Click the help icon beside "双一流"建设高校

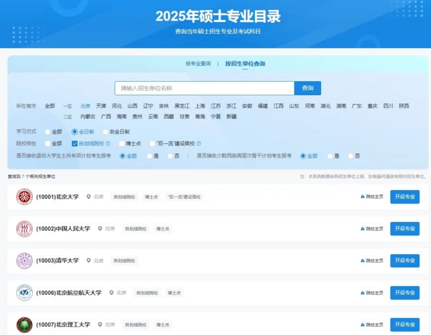[x=199, y=144]
